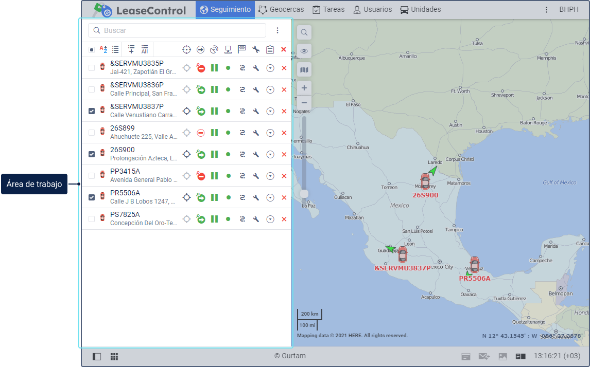Remove unit PS7825A with red X
Screen dimensions: 590x367
click(x=284, y=219)
